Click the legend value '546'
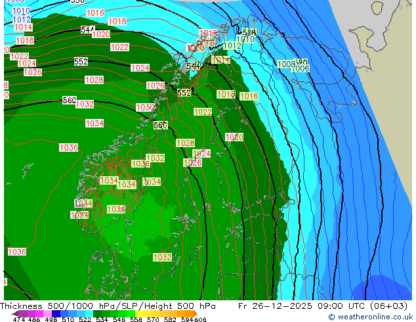This screenshot has width=416, height=322. pos(119,319)
